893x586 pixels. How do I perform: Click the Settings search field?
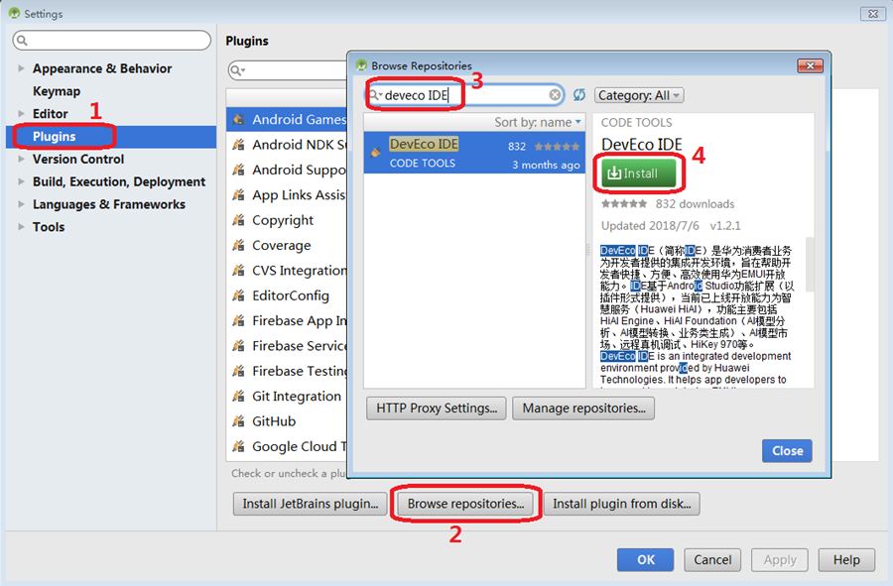[111, 41]
